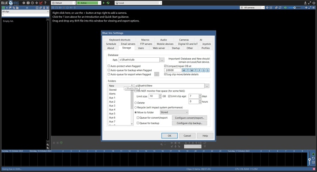Click the OK button
Image resolution: width=317 pixels, height=172 pixels.
coord(169,135)
